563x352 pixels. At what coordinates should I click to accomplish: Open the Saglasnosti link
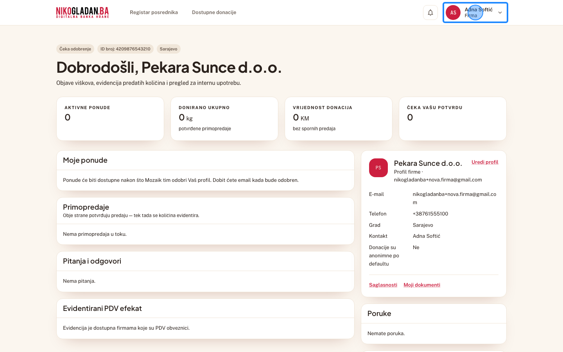tap(383, 285)
